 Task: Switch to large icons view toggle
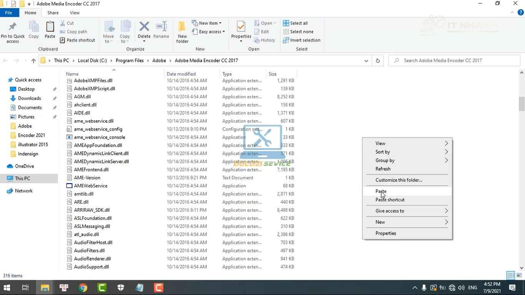click(518, 275)
